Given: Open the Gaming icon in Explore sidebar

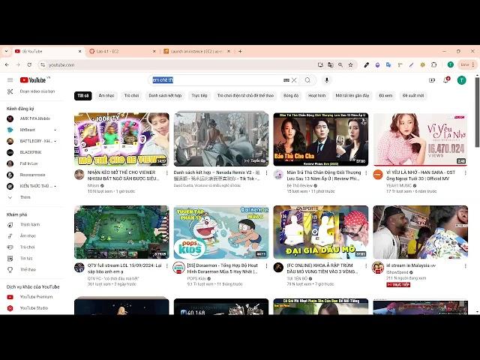Looking at the screenshot, I should [10, 247].
